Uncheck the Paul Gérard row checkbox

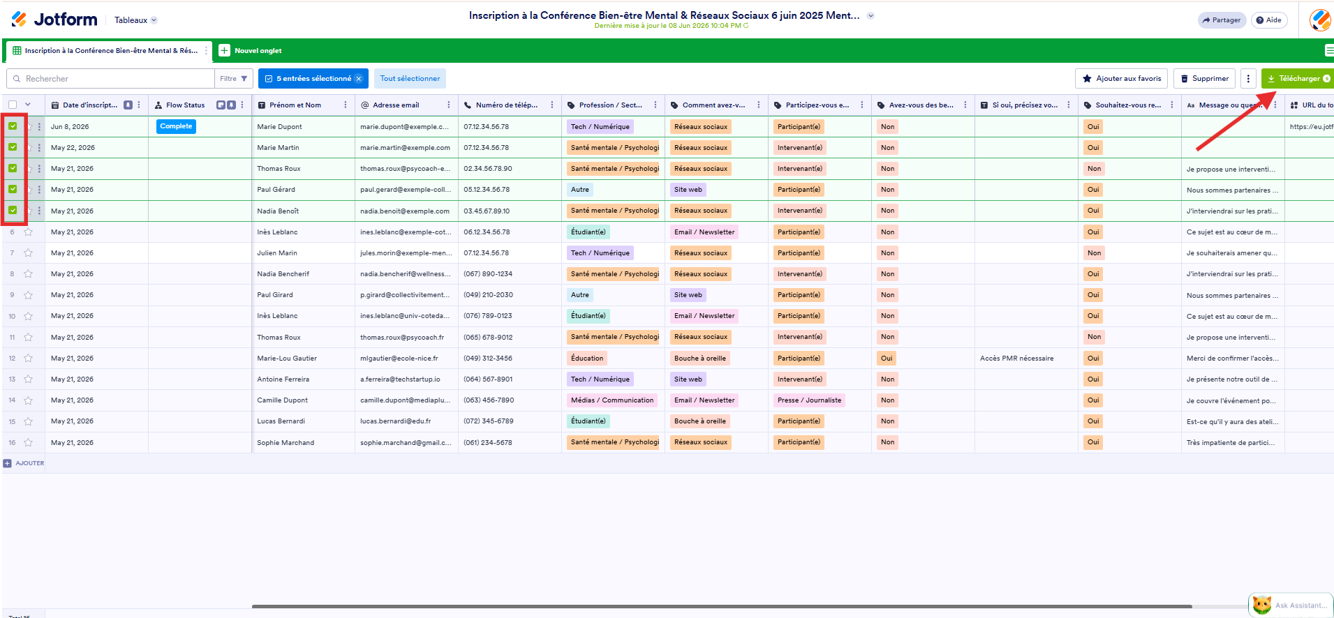coord(13,189)
